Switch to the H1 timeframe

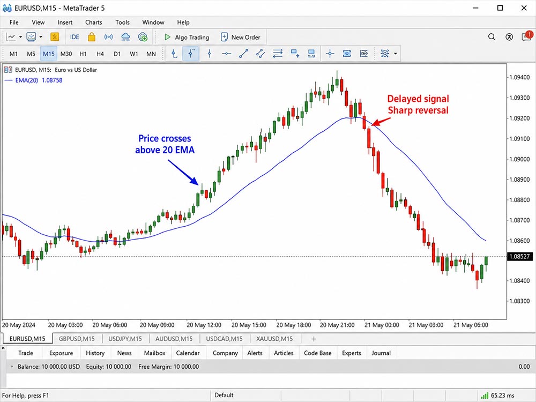(83, 54)
